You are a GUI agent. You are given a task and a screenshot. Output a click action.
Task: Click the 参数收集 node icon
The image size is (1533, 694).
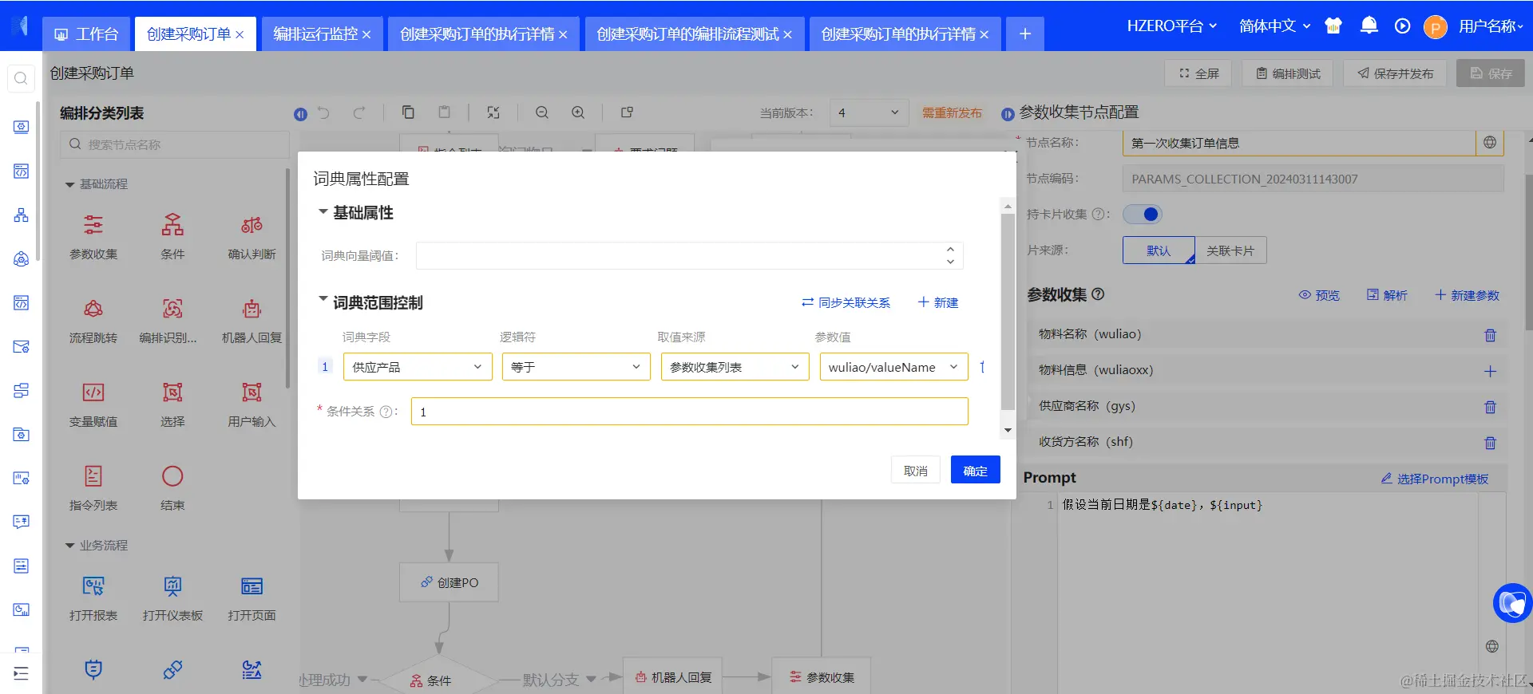[x=93, y=225]
